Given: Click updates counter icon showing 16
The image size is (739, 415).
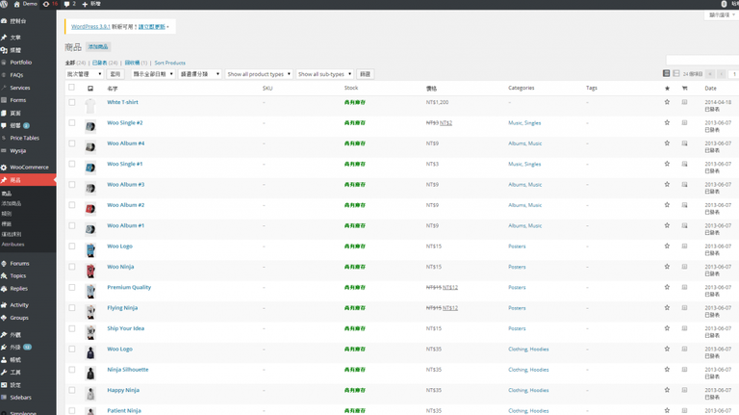Looking at the screenshot, I should (x=48, y=5).
